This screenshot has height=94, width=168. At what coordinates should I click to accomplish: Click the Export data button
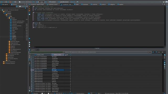pos(80,93)
